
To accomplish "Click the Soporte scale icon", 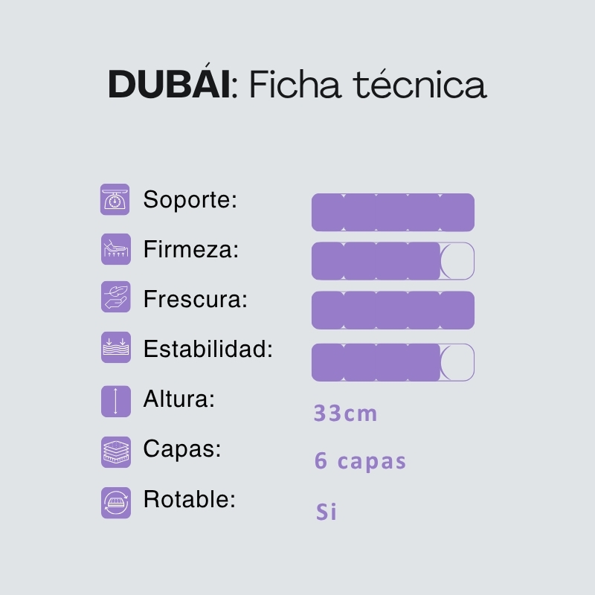I will pyautogui.click(x=115, y=200).
